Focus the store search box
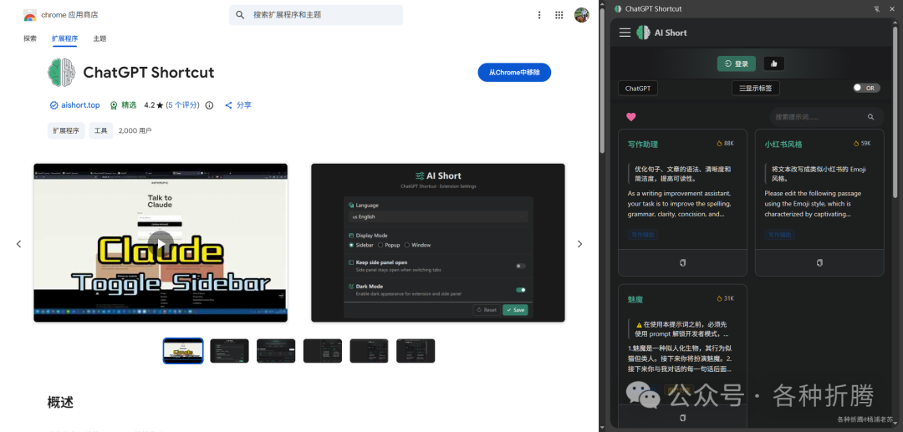Image resolution: width=903 pixels, height=432 pixels. point(315,15)
